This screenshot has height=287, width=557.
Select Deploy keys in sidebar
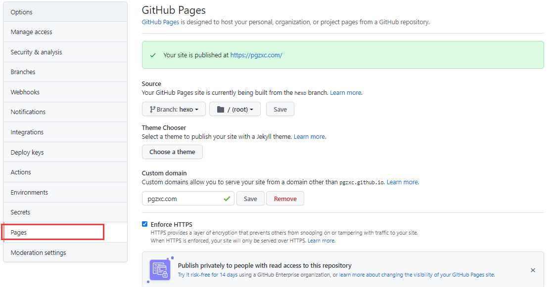tap(65, 152)
